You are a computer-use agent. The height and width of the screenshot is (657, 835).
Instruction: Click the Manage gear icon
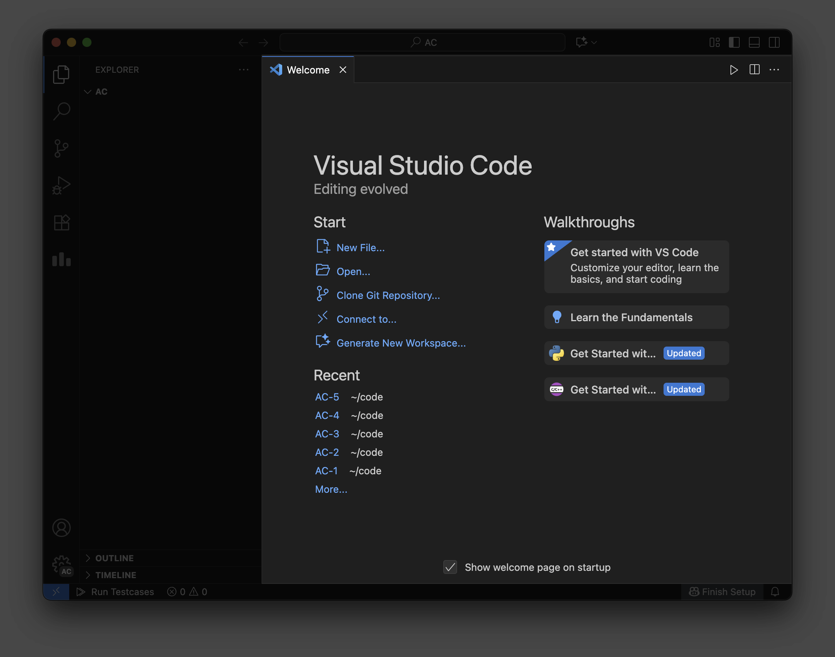click(61, 564)
